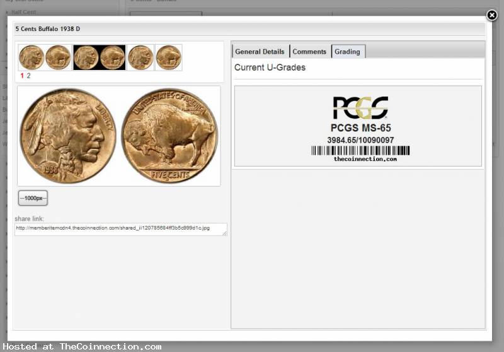Go to thumbnail page 2
504x352 pixels.
coord(28,76)
